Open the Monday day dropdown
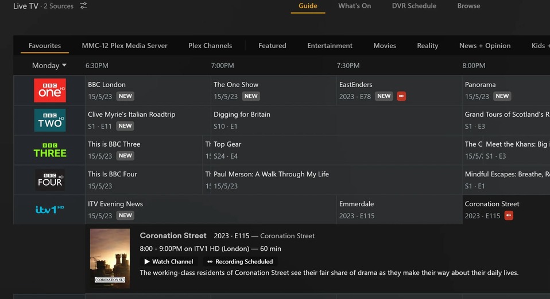This screenshot has height=299, width=550. 49,65
